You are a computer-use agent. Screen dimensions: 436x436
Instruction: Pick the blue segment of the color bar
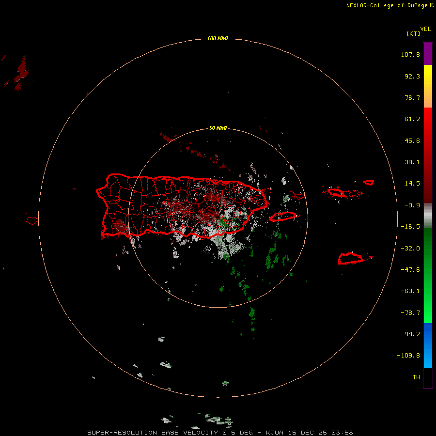click(428, 345)
